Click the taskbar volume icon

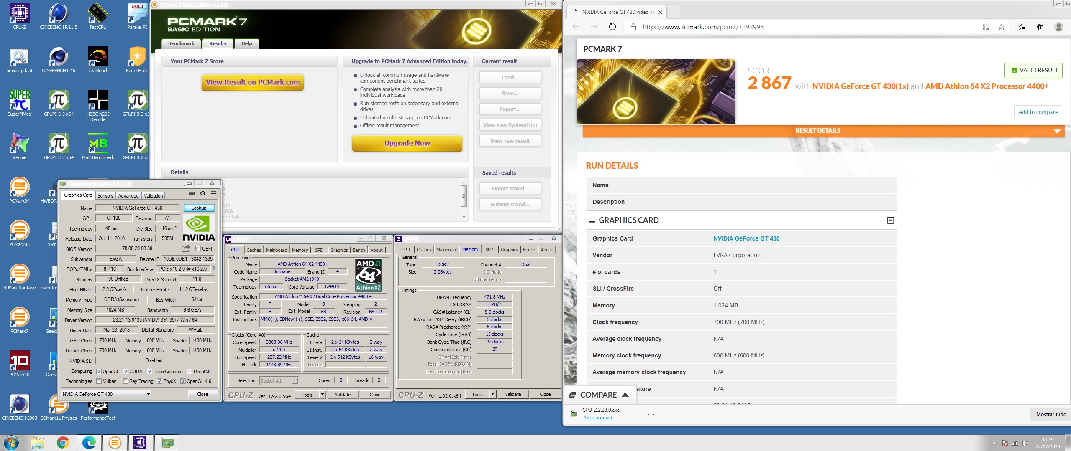click(x=1025, y=443)
